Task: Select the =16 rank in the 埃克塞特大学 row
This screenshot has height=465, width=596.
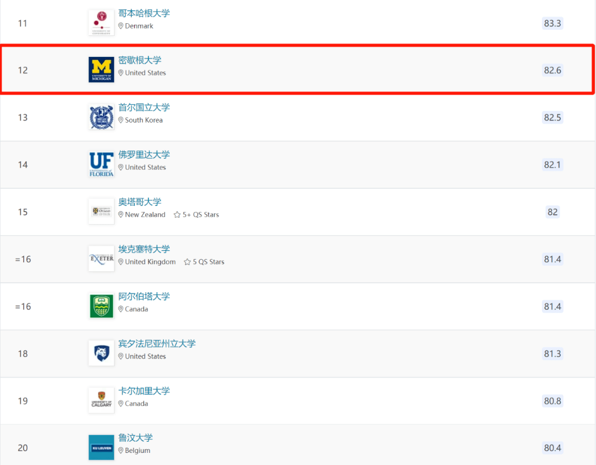Action: (x=23, y=259)
